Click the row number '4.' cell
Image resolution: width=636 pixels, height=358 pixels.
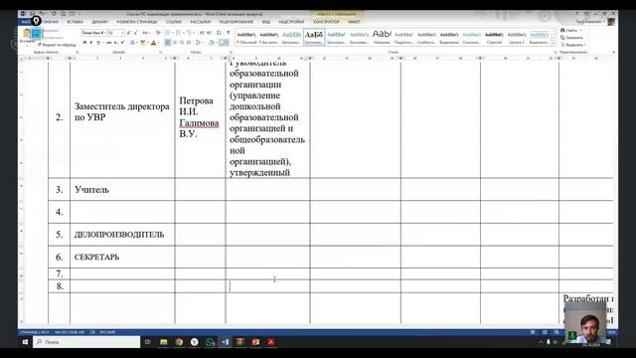click(60, 212)
